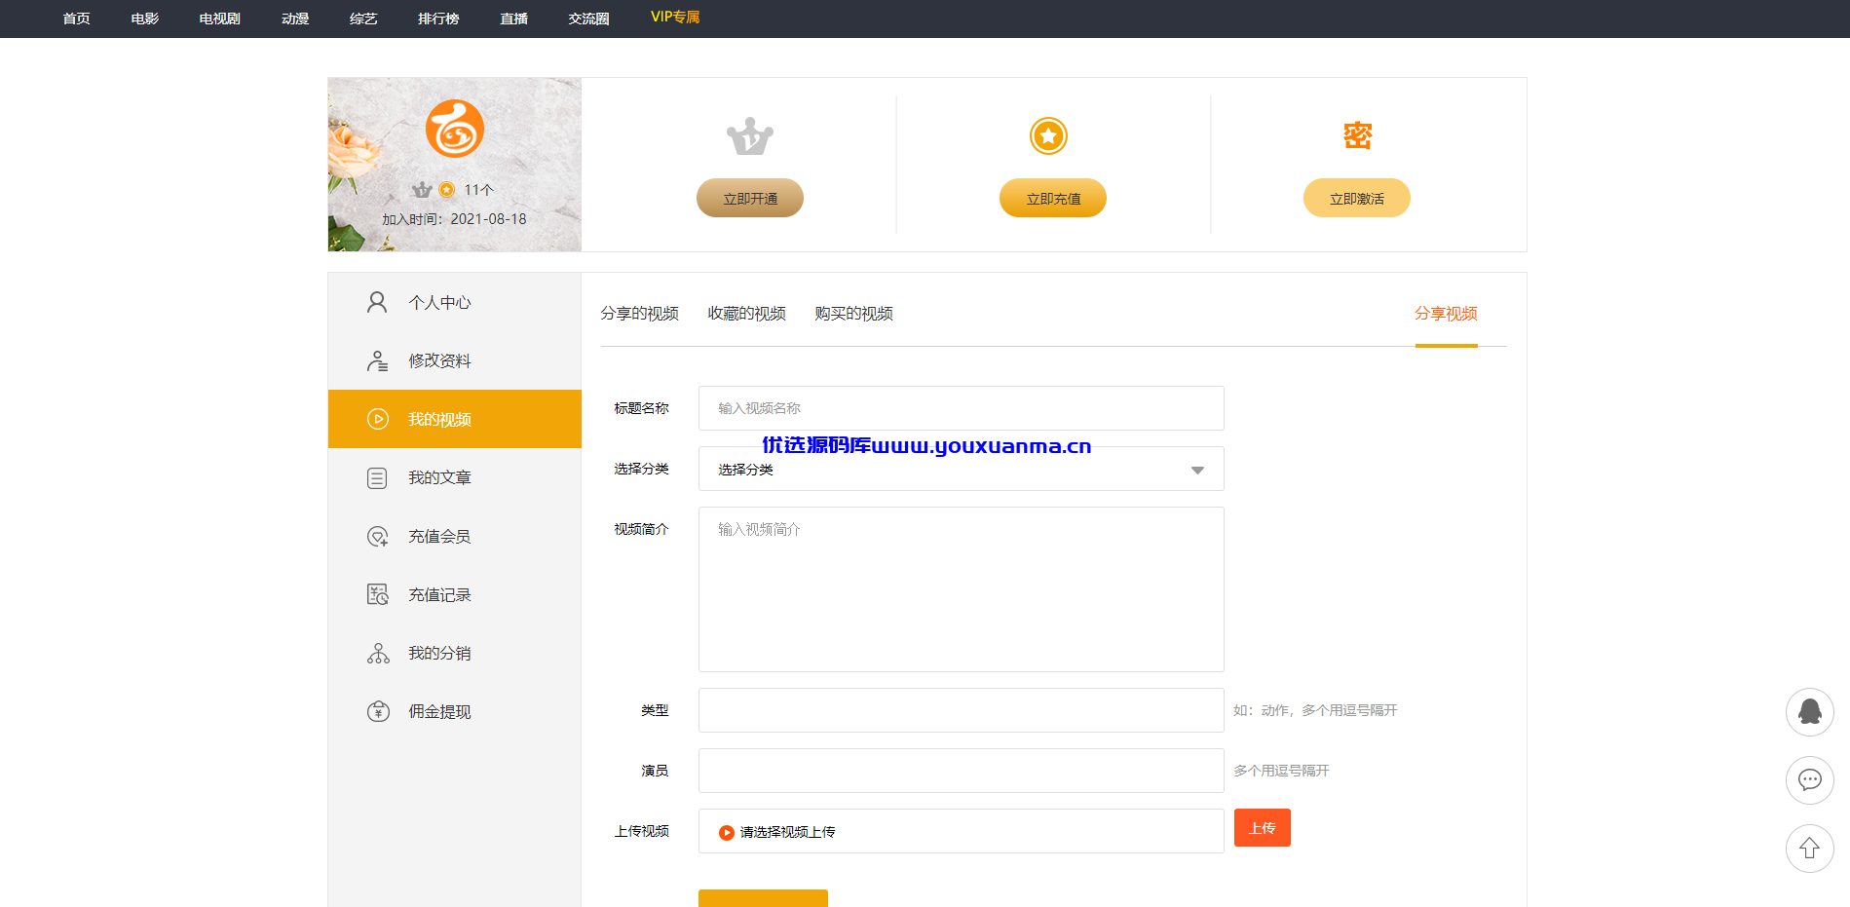Click the orange star coin icon
This screenshot has height=907, width=1850.
point(1048,136)
